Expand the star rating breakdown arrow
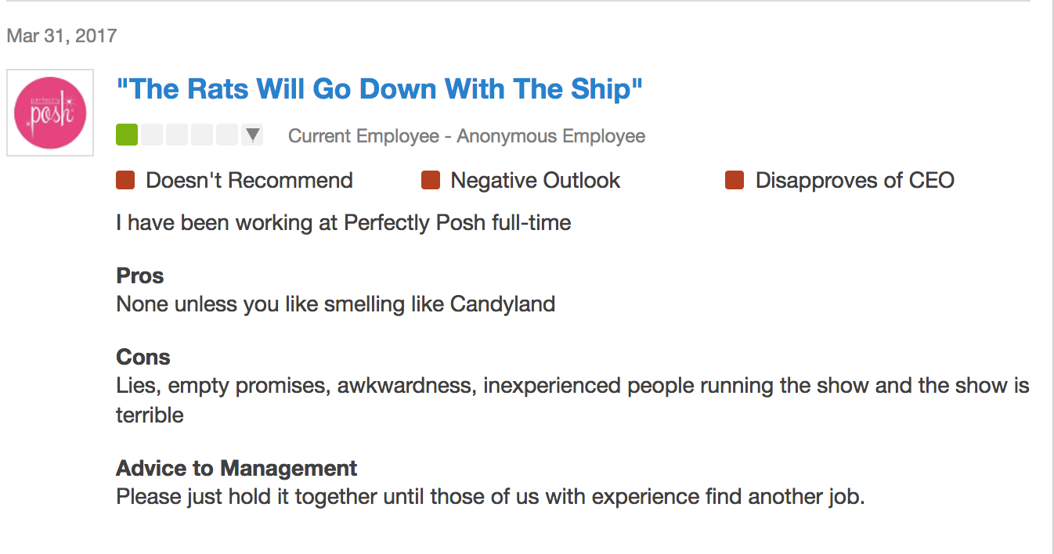Viewport: 1054px width, 554px height. tap(252, 135)
